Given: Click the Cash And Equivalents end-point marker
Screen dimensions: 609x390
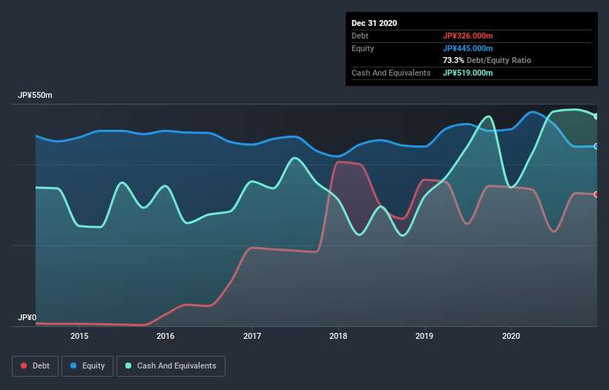Looking at the screenshot, I should [596, 116].
